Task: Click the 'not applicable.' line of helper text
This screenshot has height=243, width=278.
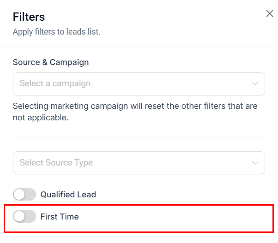Action: [x=41, y=117]
